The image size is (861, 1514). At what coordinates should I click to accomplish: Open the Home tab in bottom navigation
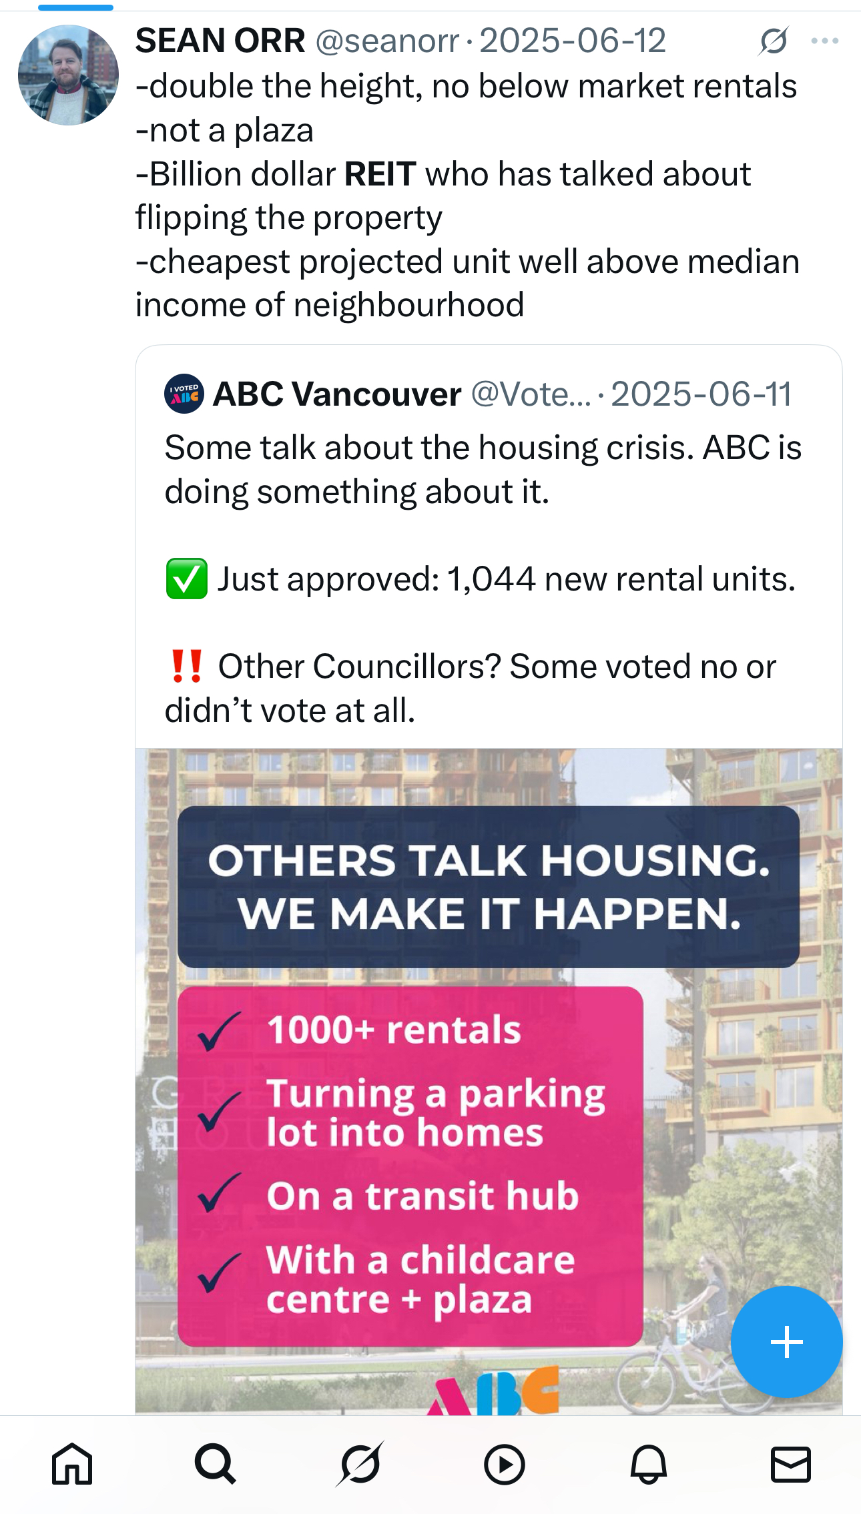[72, 1464]
